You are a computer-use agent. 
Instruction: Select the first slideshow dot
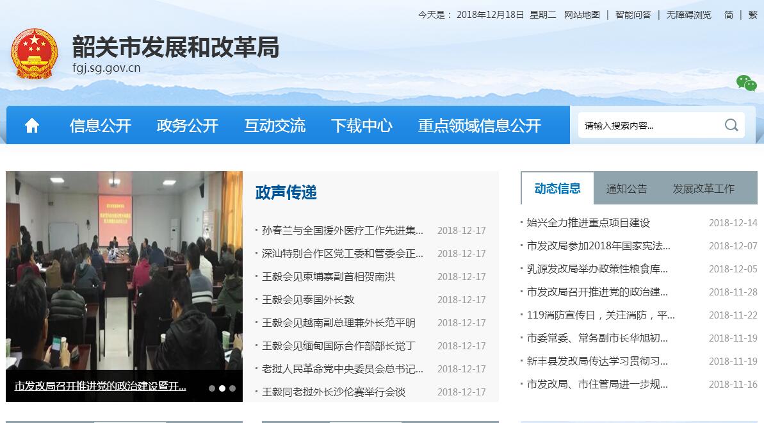(x=212, y=388)
